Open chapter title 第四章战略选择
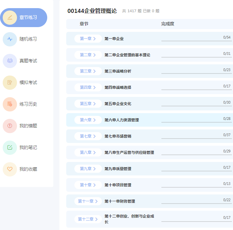The image size is (233, 230). tap(118, 87)
